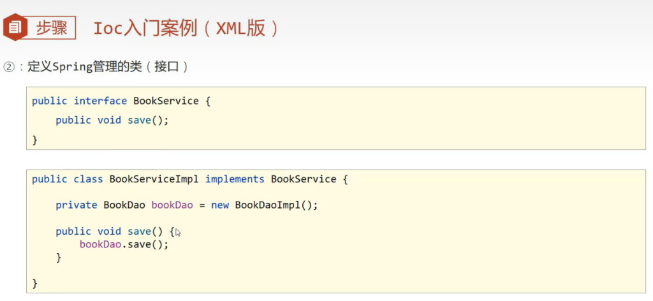Click the private keyword in BookServiceImpl
This screenshot has height=301, width=653.
tap(76, 205)
